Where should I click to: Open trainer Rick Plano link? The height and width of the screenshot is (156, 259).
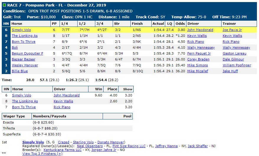click(x=231, y=42)
